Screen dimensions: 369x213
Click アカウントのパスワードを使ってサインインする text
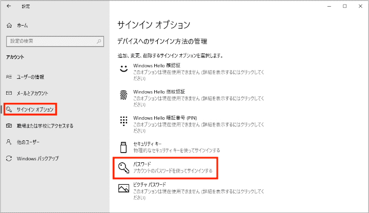pos(173,171)
